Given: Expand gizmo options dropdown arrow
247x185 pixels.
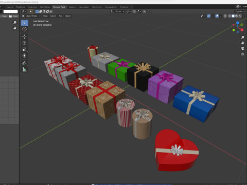Looking at the screenshot, I should (x=212, y=16).
